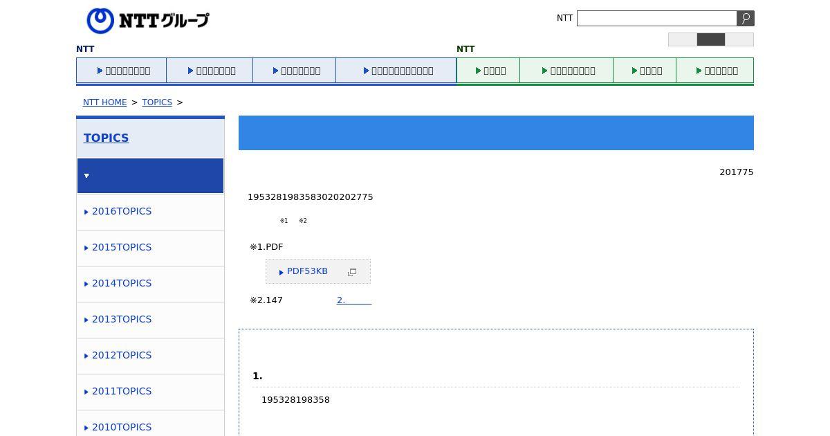Click the footnote line ※1.PDF
830x436 pixels.
266,247
